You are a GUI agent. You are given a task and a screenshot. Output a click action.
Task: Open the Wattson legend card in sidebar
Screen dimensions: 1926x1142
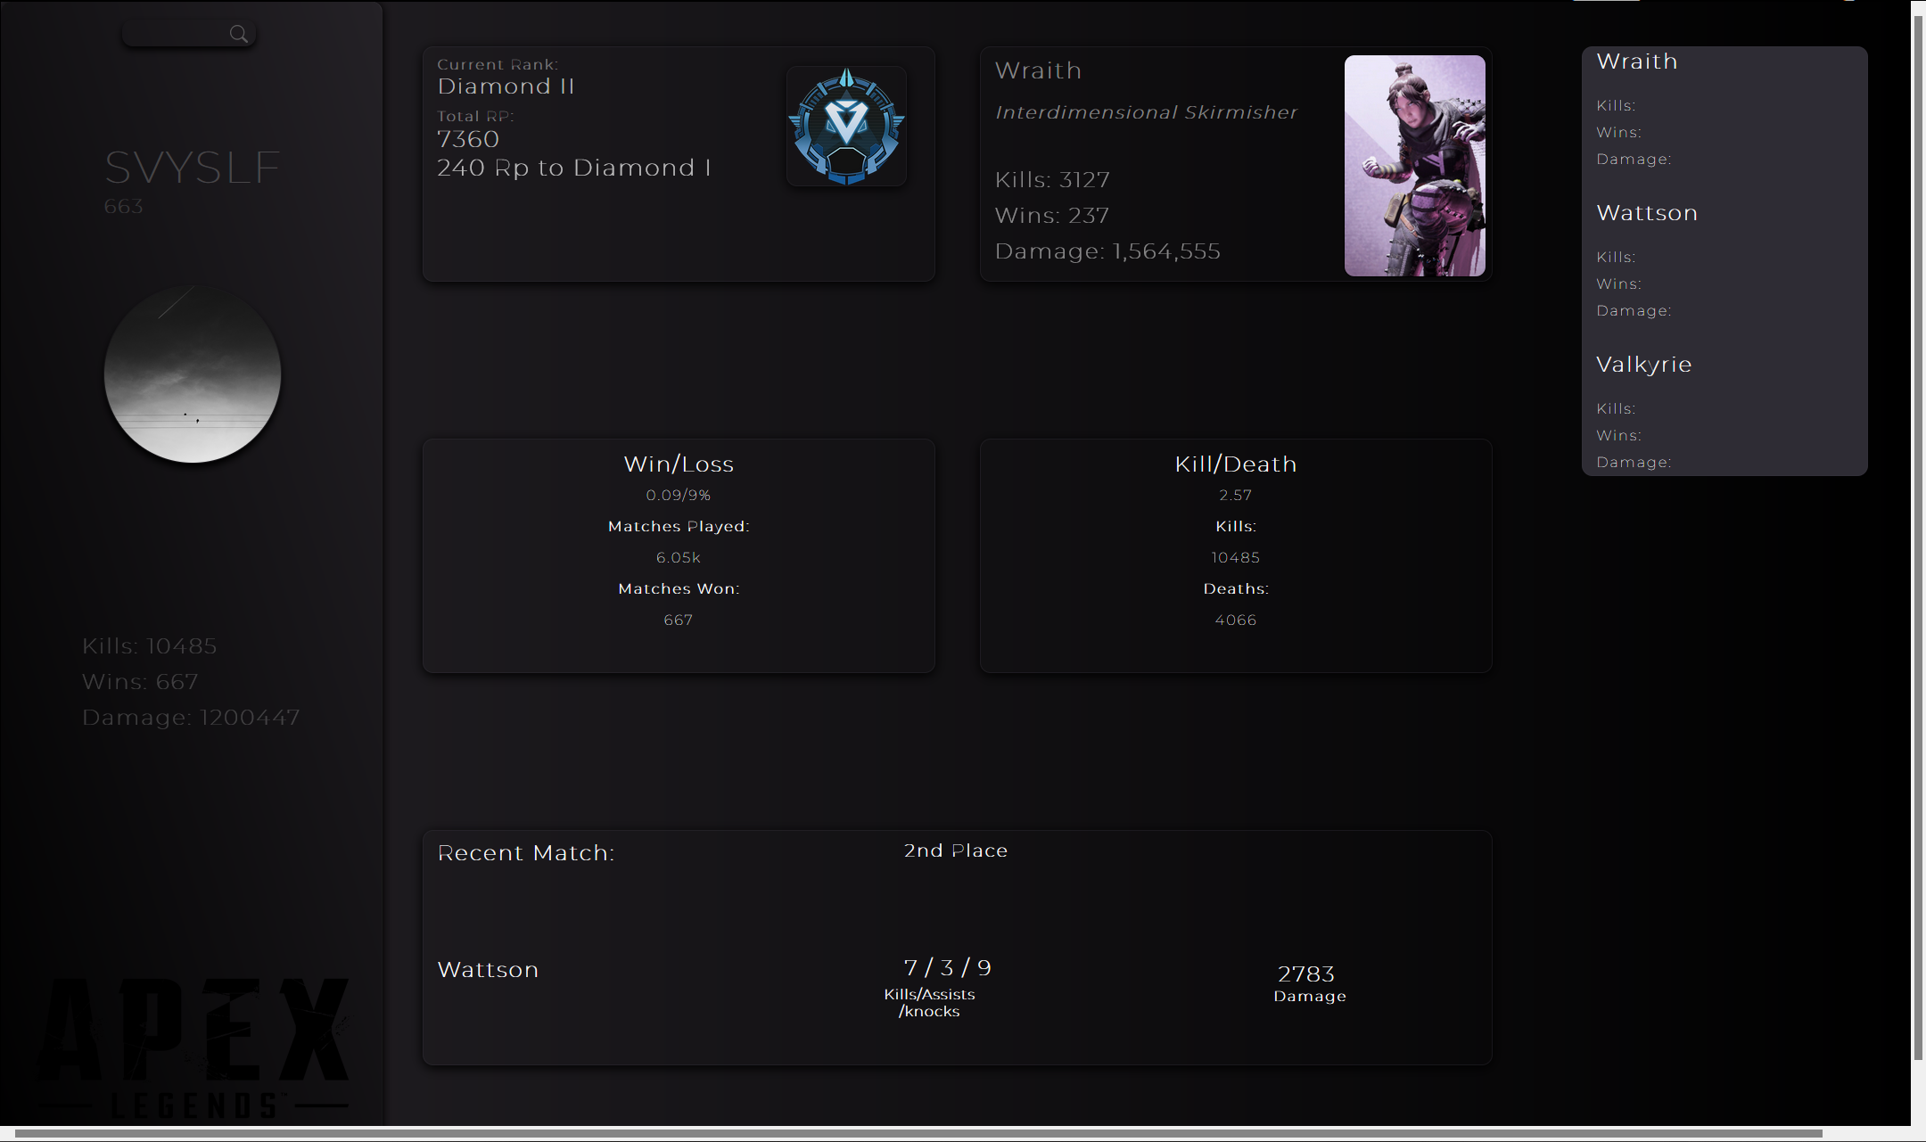pyautogui.click(x=1646, y=212)
